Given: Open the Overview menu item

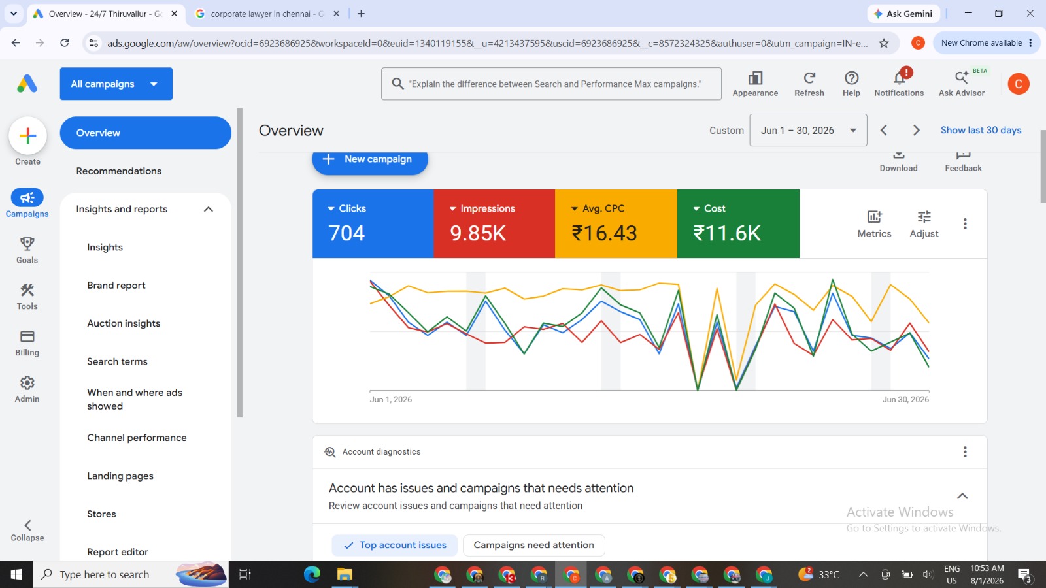Looking at the screenshot, I should tap(146, 133).
